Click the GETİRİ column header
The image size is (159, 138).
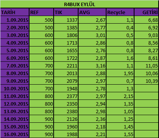tap(146, 12)
